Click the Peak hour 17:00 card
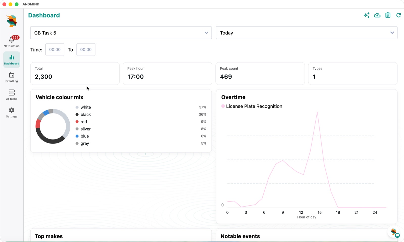 (167, 74)
